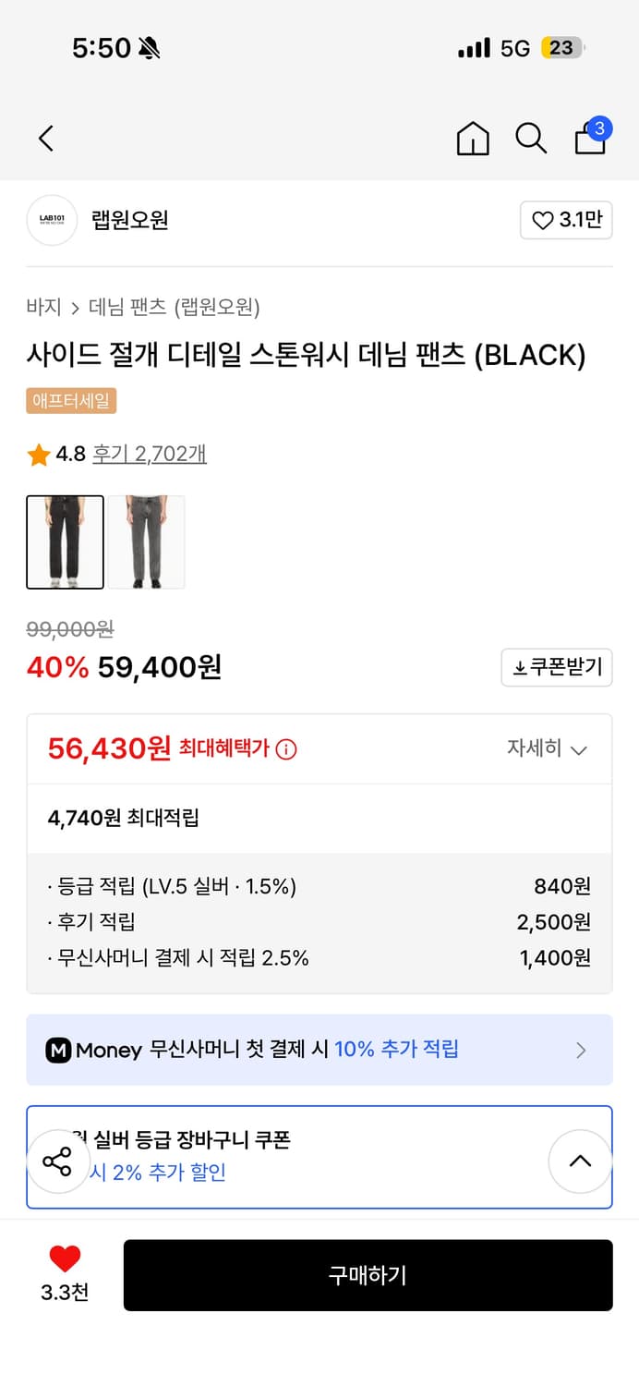Screen dimensions: 639x1386
Task: Open Money 10% 추가 적립 banner arrow
Action: tap(581, 1050)
